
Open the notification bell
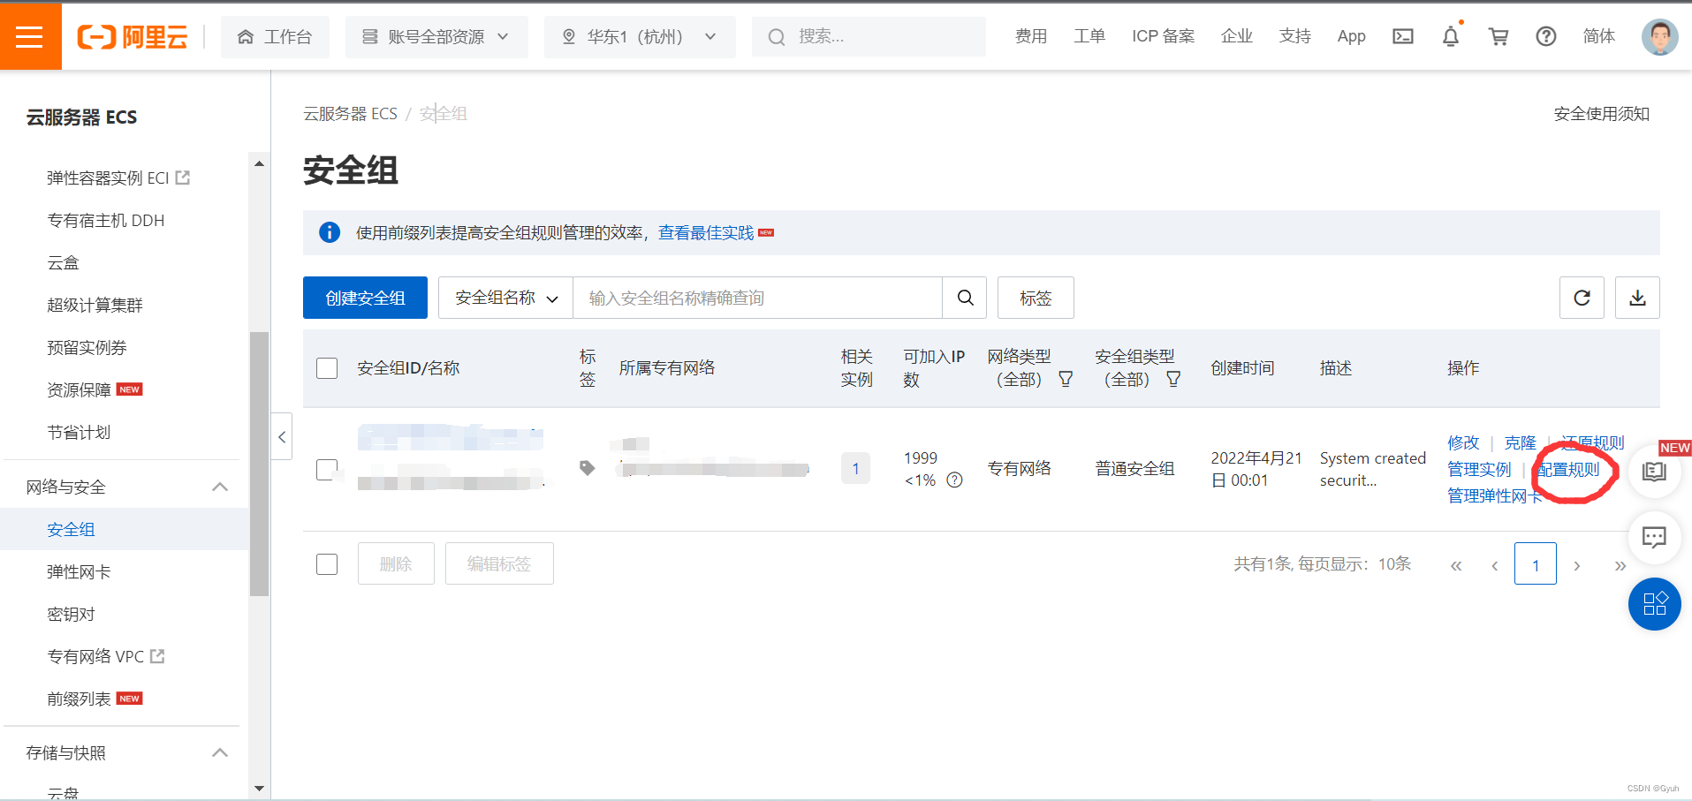coord(1450,36)
